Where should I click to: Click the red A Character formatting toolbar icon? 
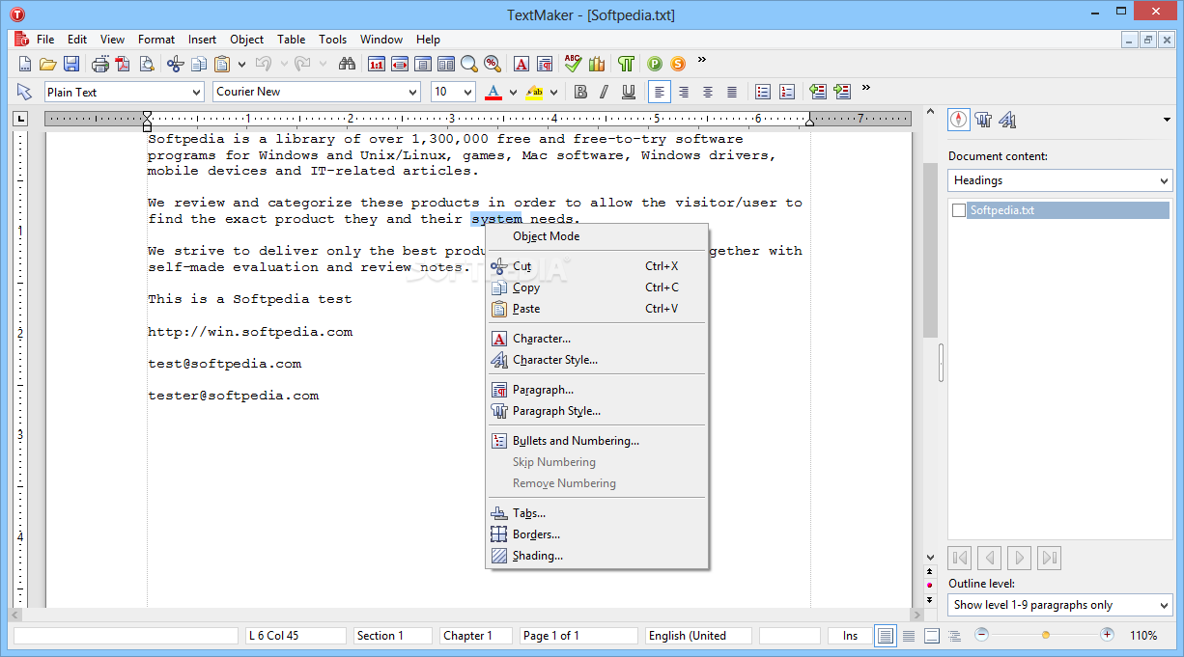pyautogui.click(x=522, y=64)
